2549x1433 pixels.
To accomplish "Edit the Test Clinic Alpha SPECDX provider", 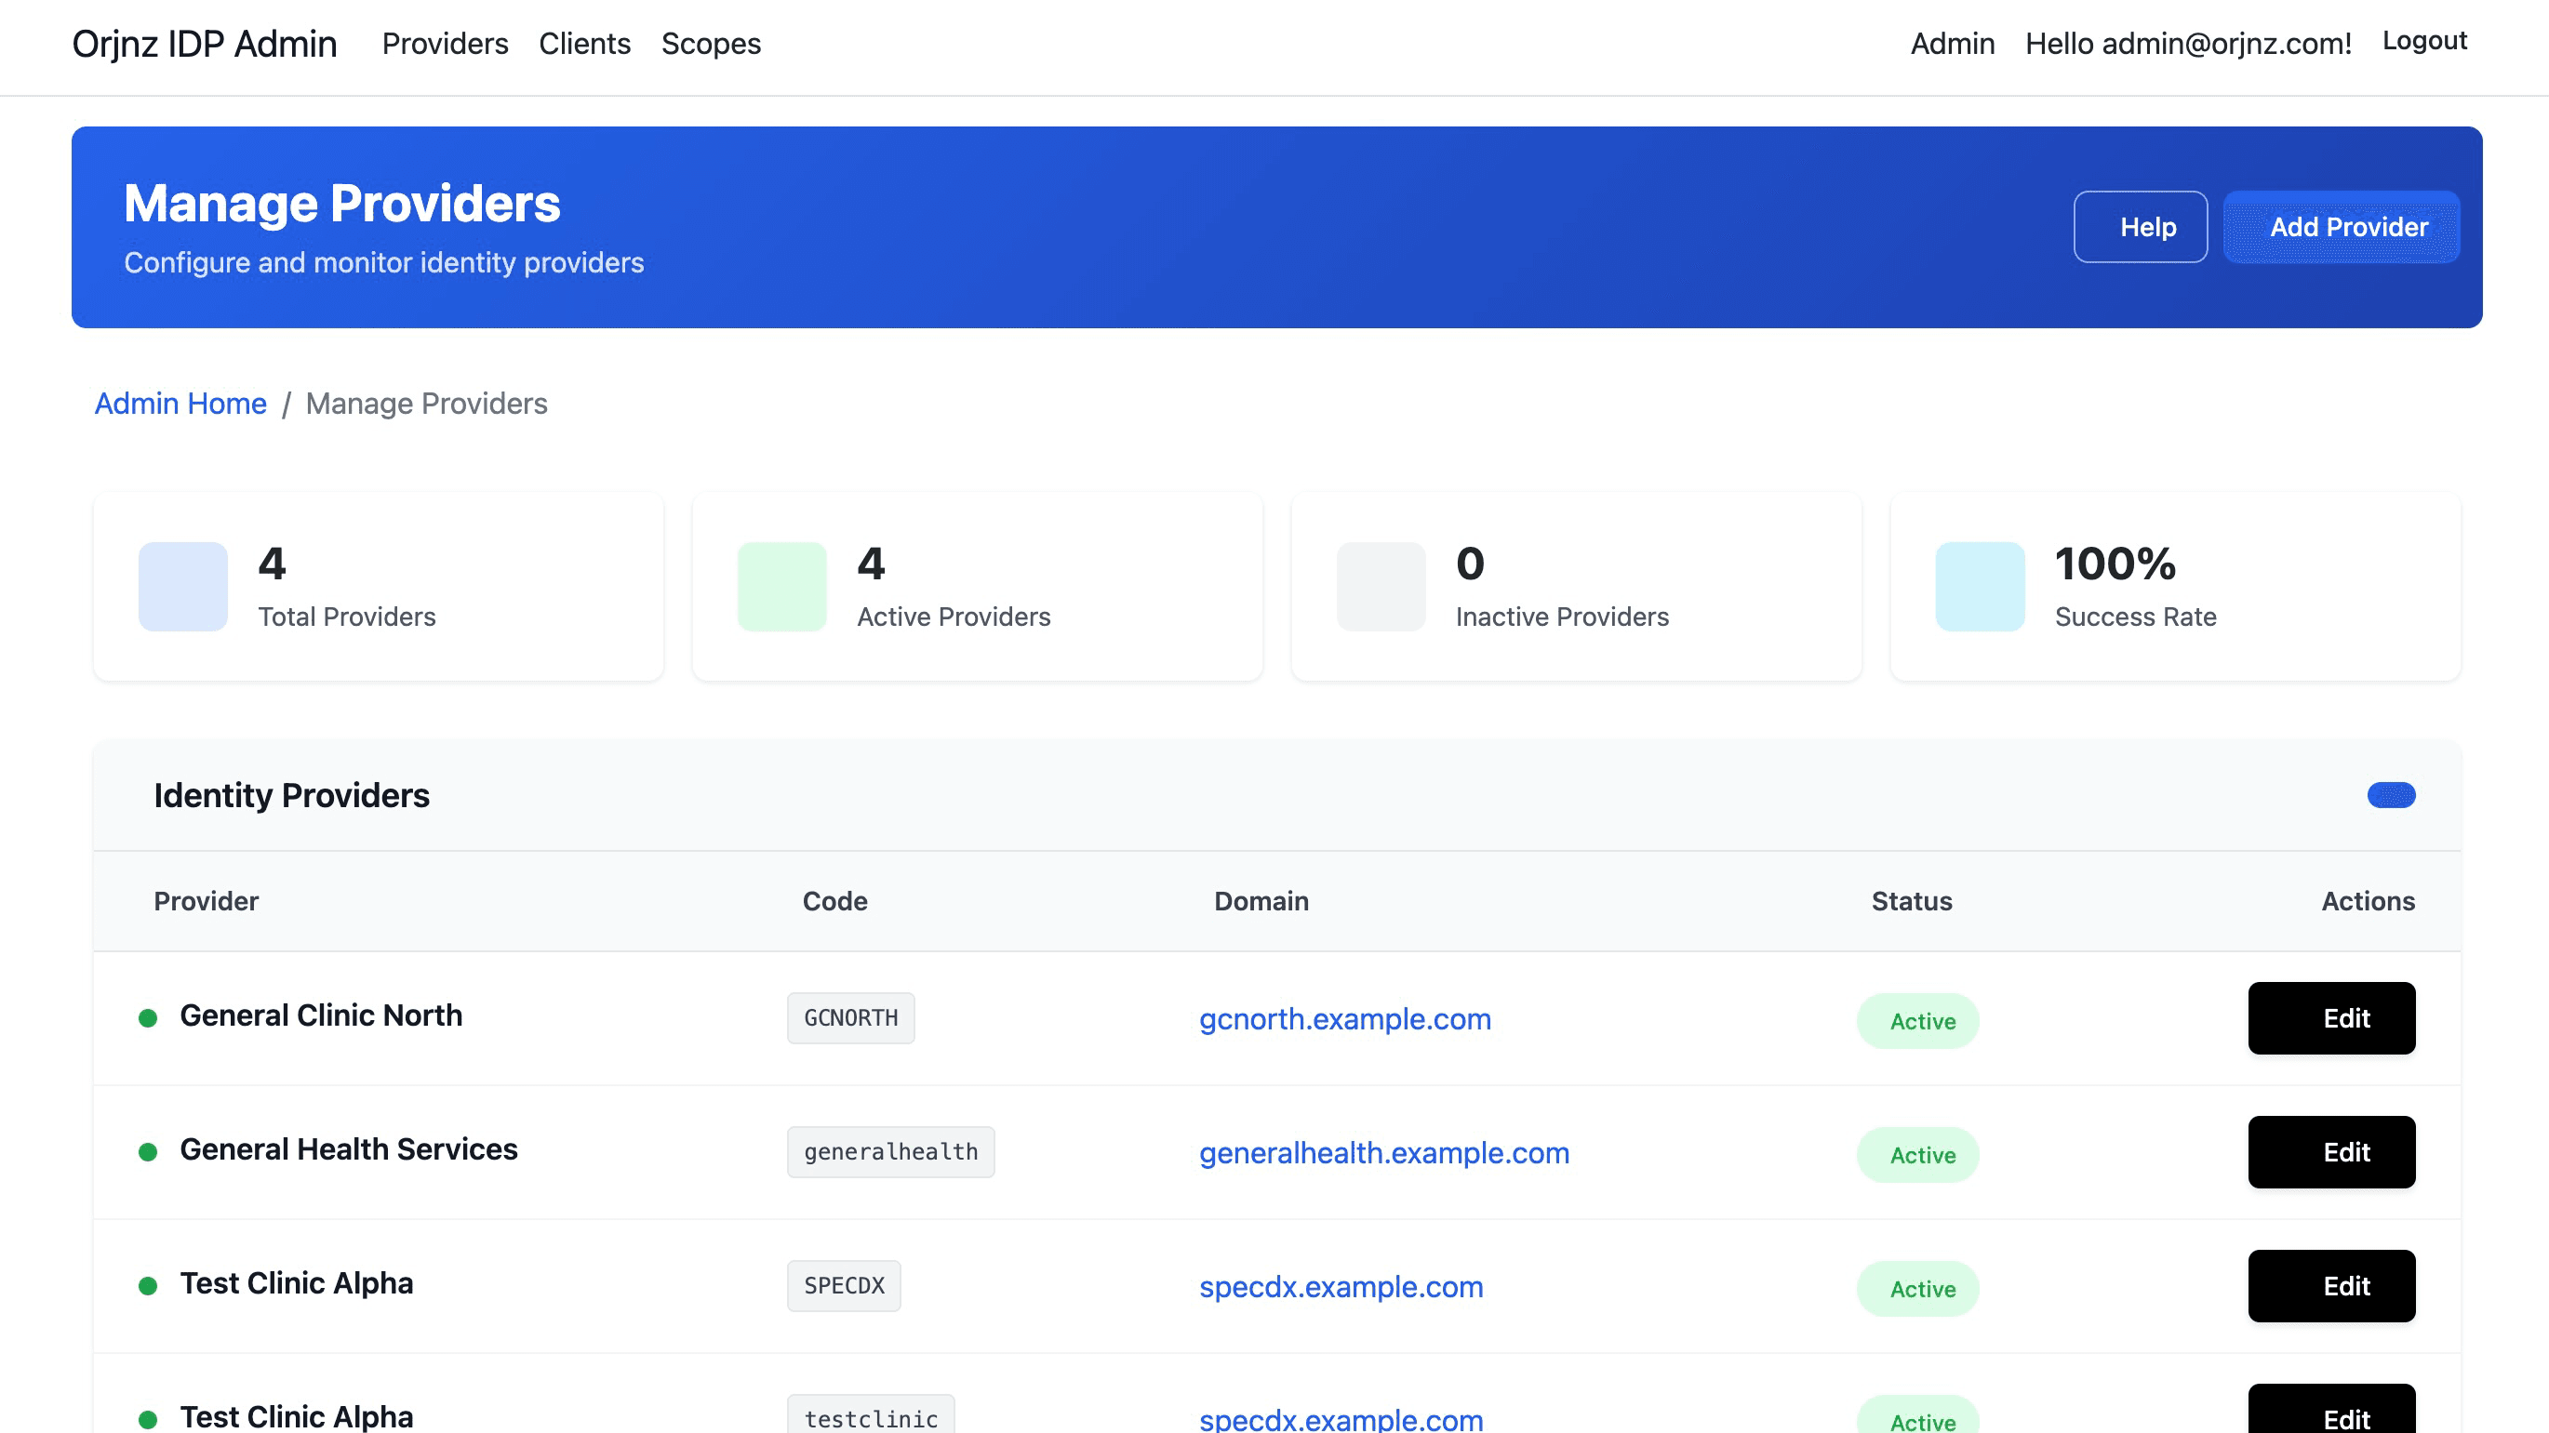I will (2331, 1286).
